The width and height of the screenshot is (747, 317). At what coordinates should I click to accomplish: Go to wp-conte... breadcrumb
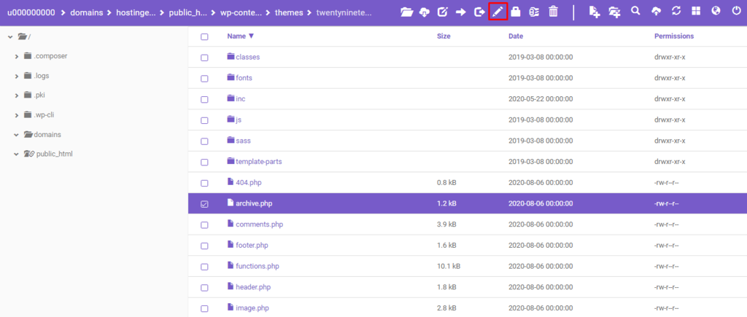(241, 12)
